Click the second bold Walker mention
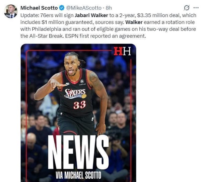 pyautogui.click(x=134, y=22)
